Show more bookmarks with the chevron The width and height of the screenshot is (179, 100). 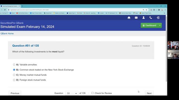[x=164, y=13]
